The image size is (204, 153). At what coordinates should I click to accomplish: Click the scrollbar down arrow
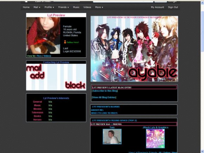click(202, 151)
